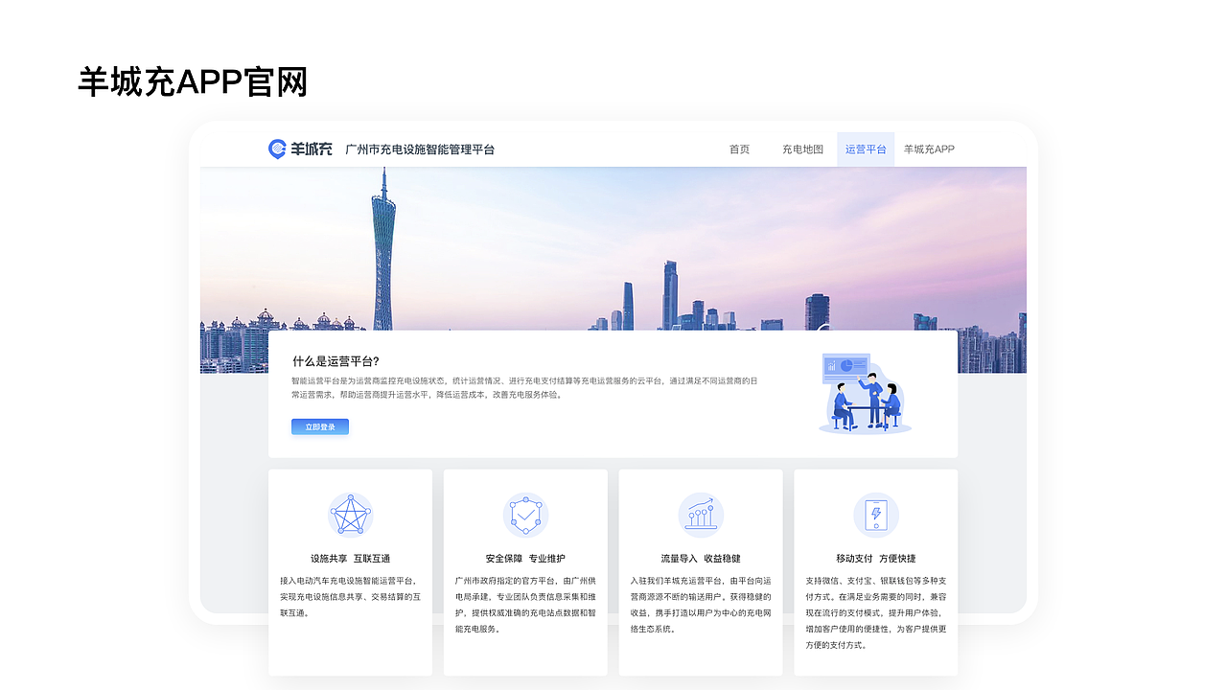Click the 移动支付 方便快捷 card title
1227x690 pixels.
coord(876,559)
